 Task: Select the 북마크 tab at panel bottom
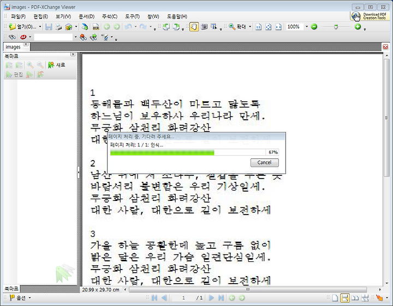click(11, 289)
